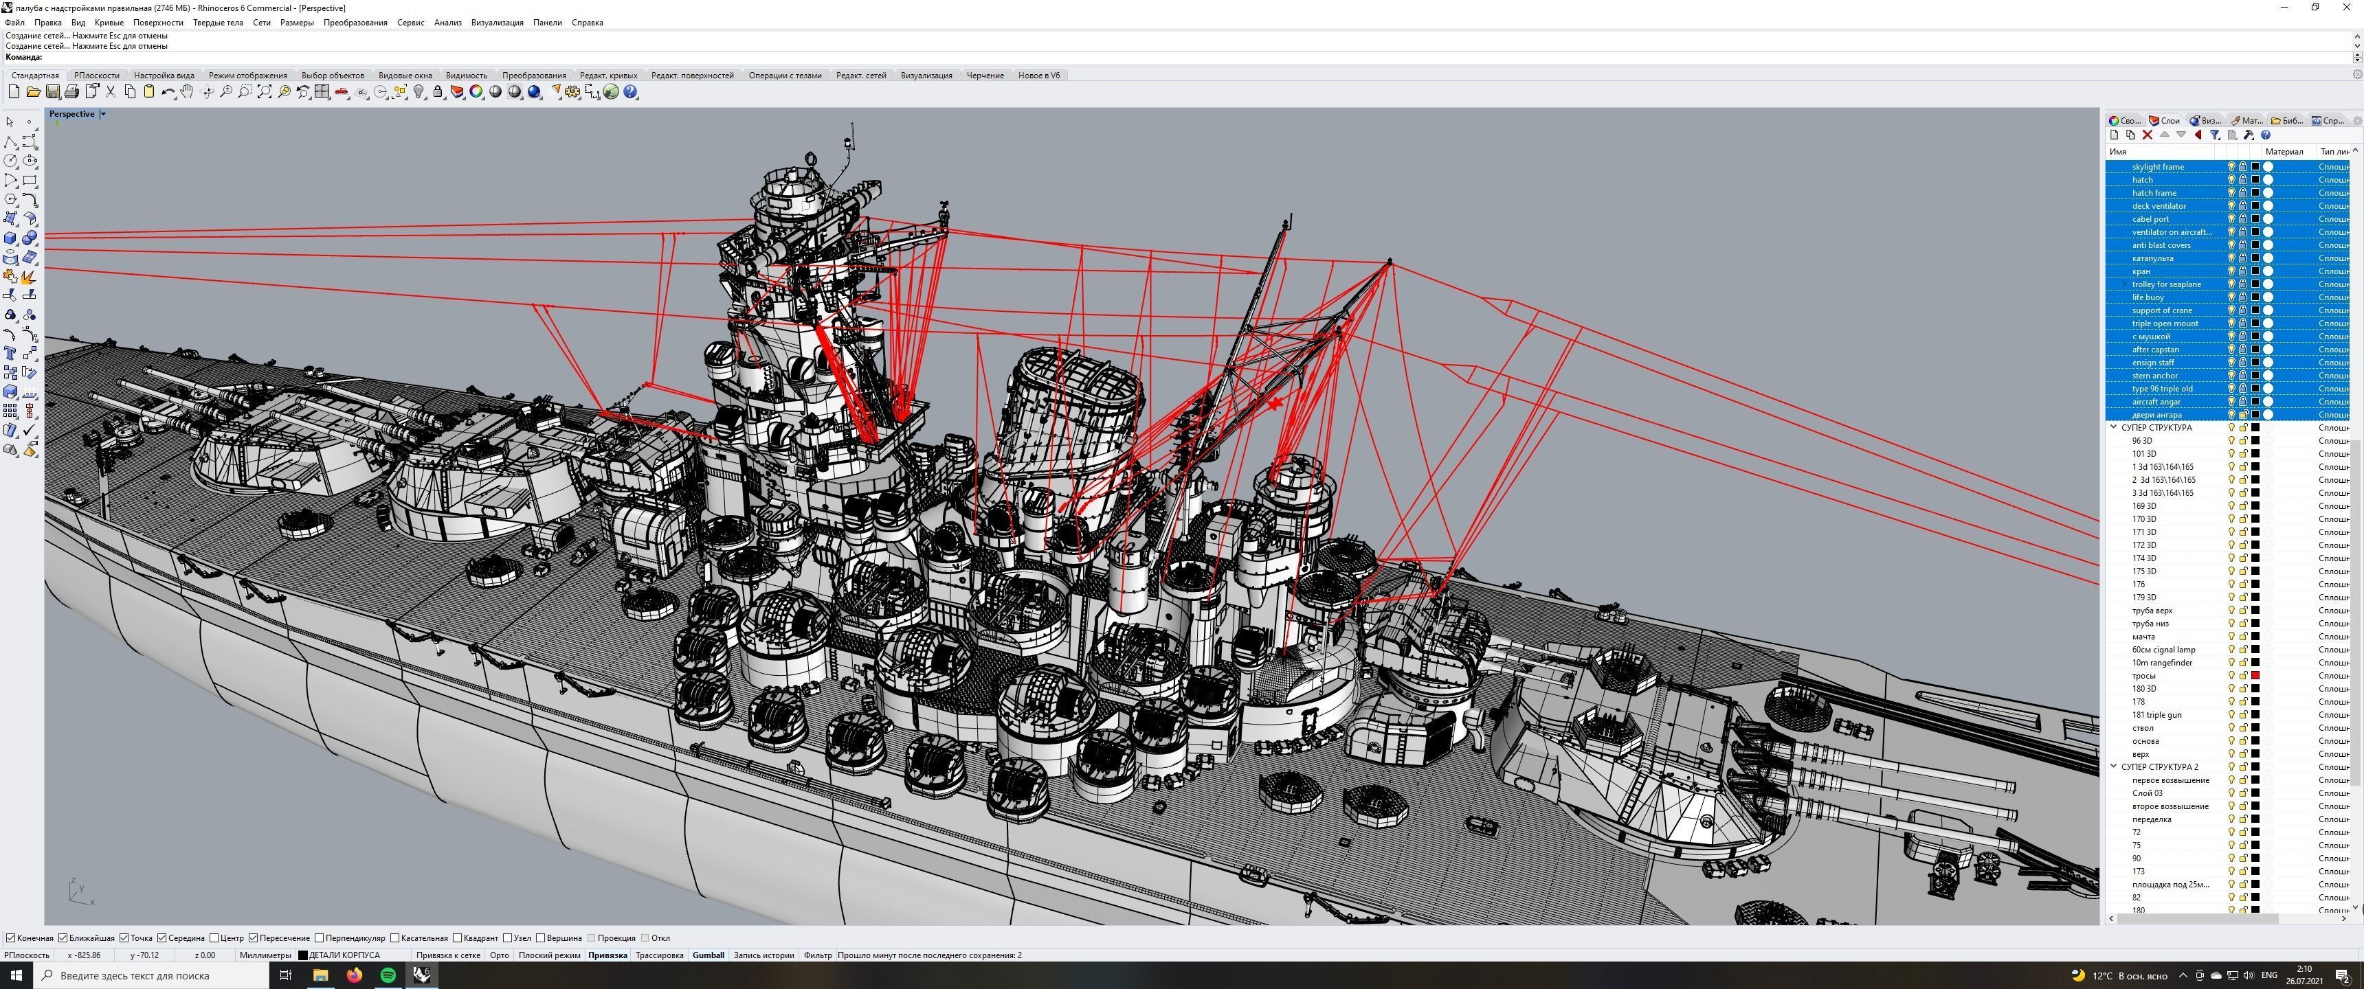Open the Perspective viewport title dropdown arrow

103,114
